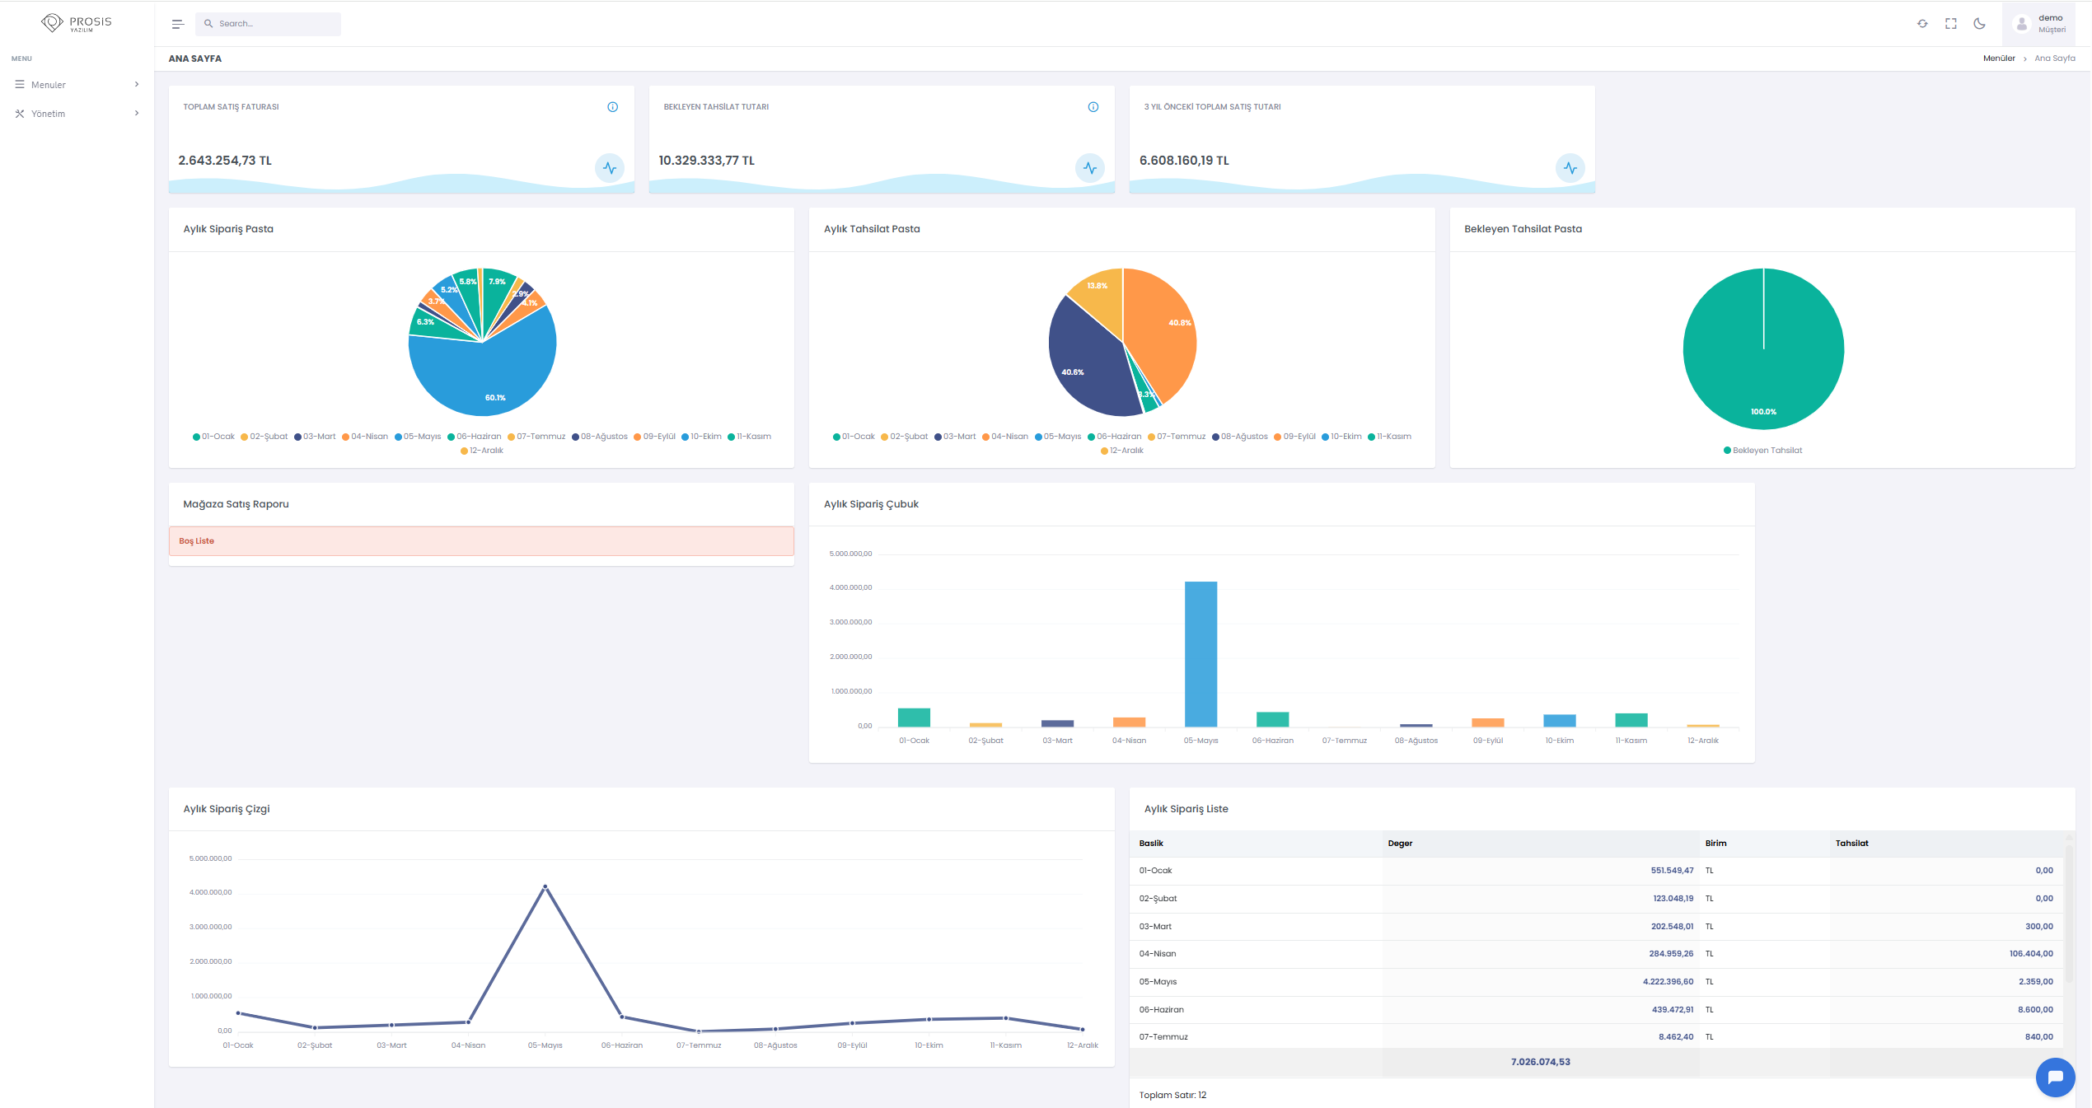Click info icon on Toplam Satış Faturası card

tap(612, 107)
